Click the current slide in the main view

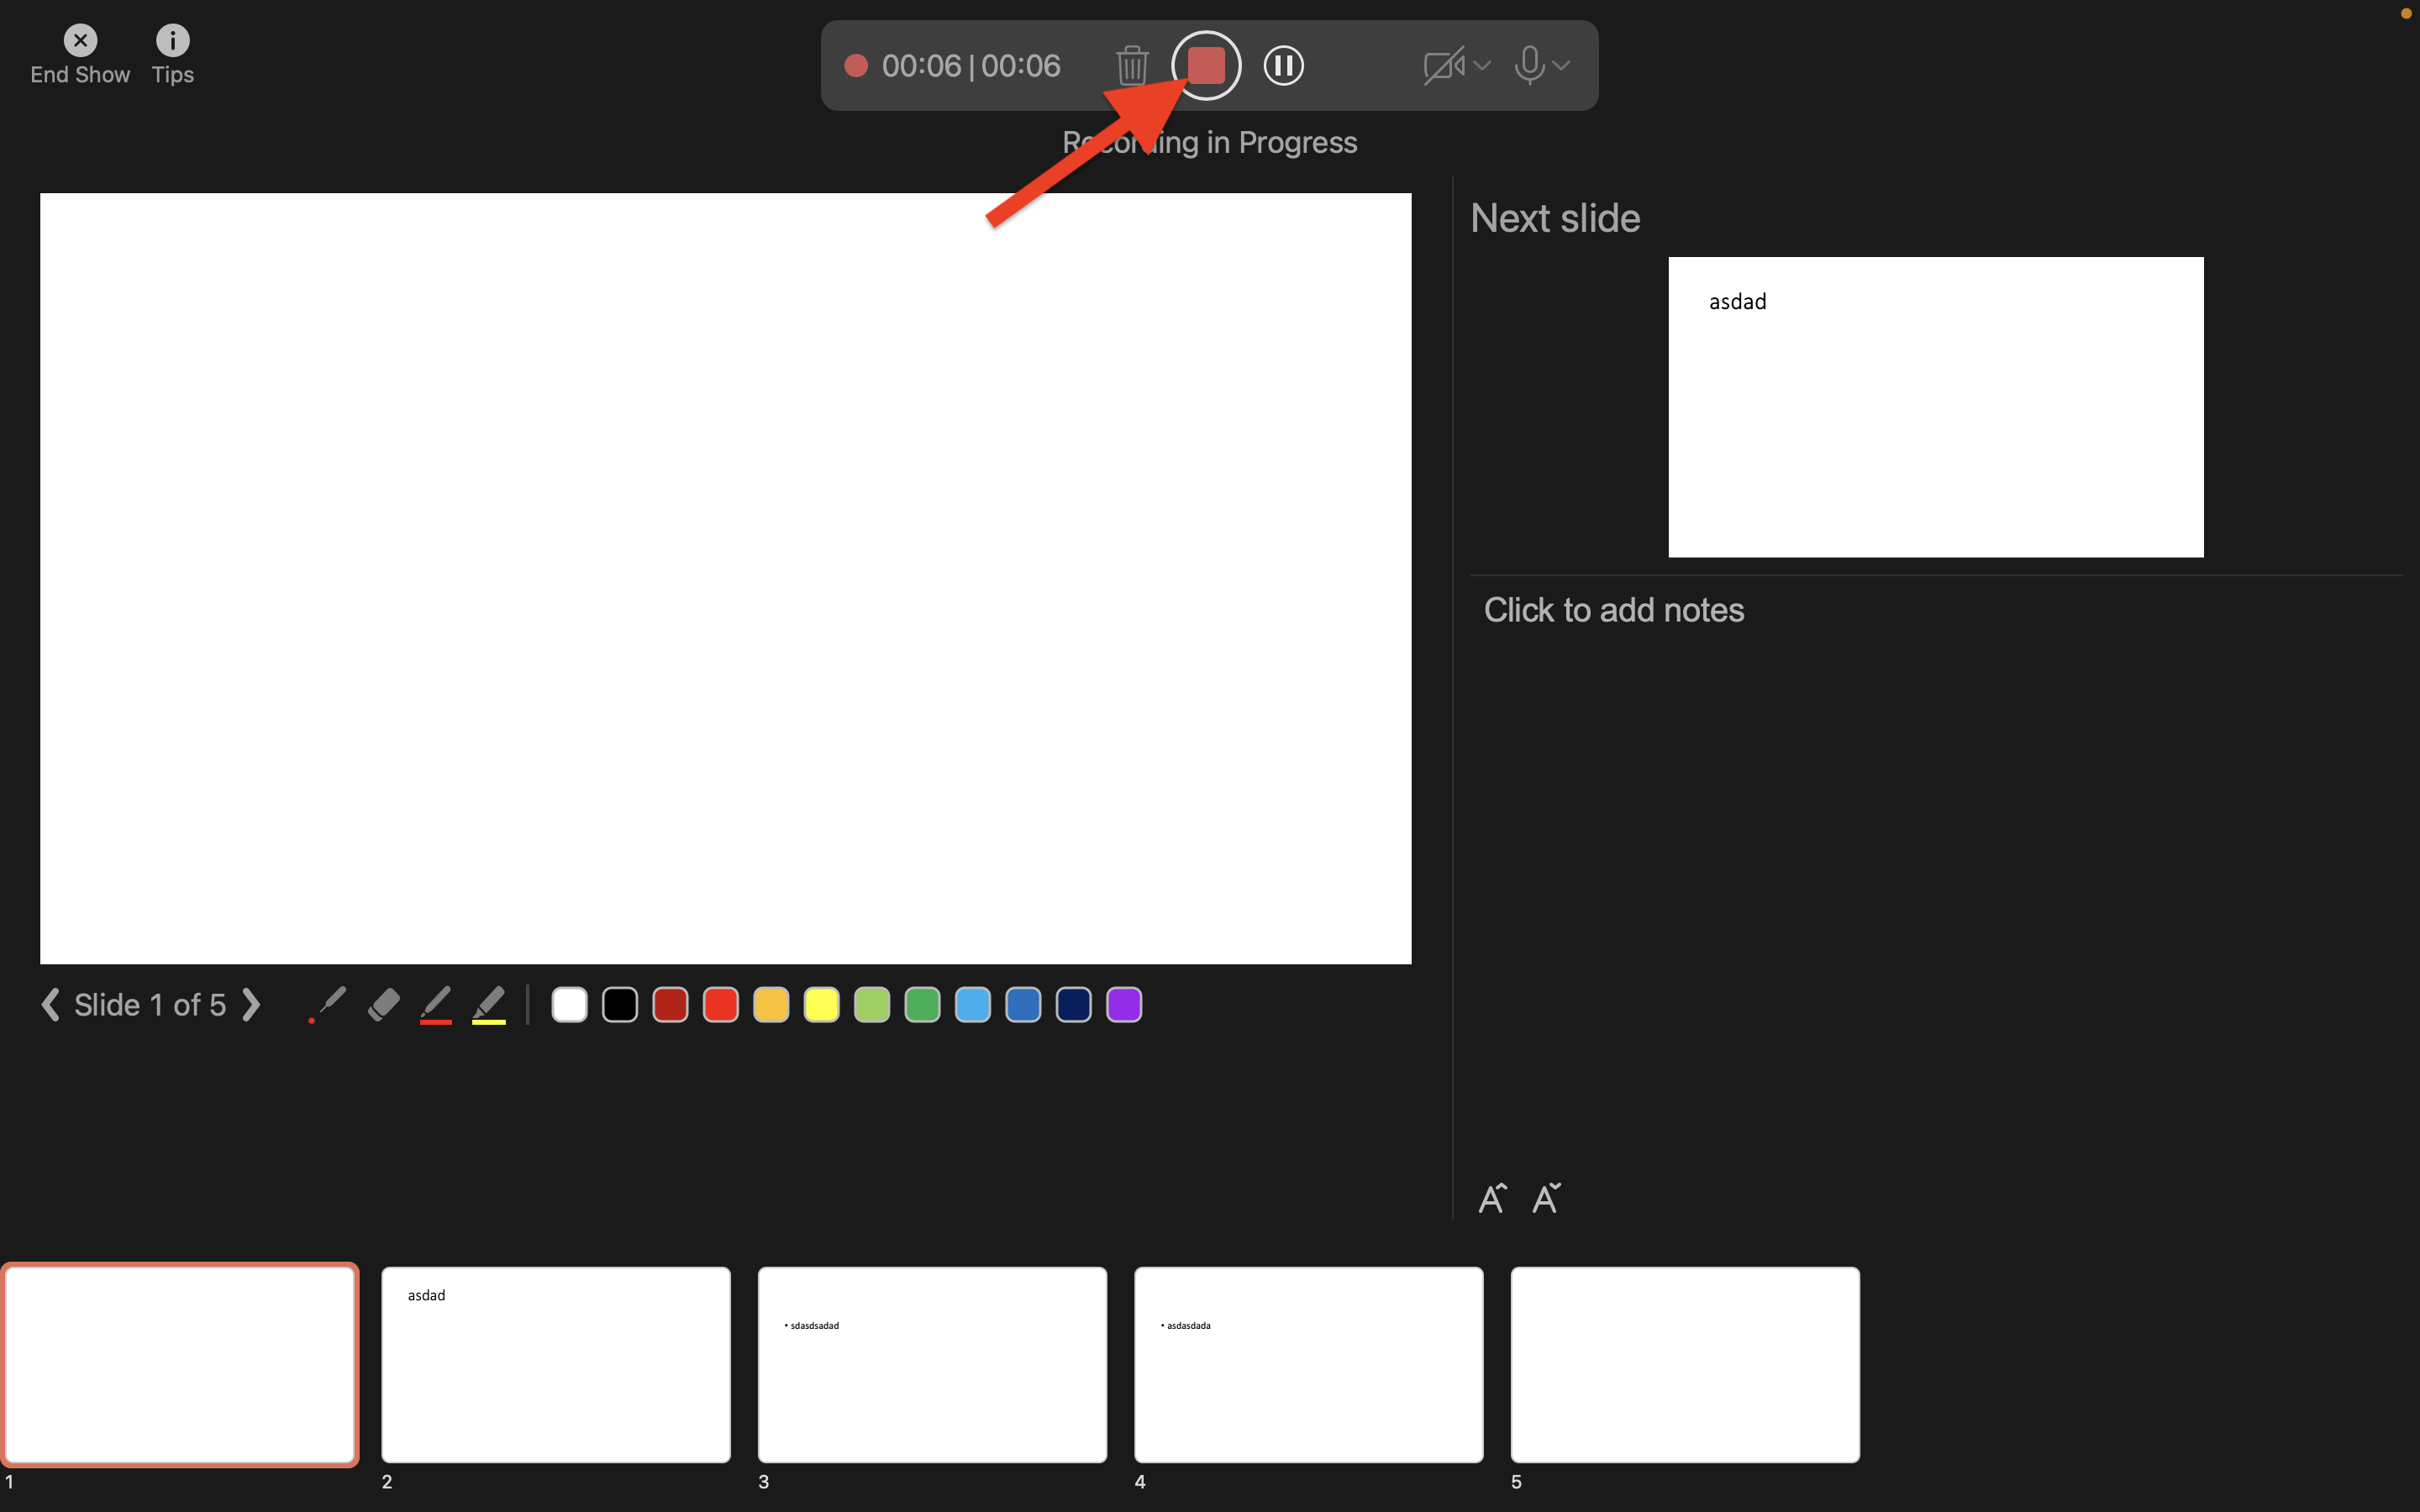click(725, 578)
